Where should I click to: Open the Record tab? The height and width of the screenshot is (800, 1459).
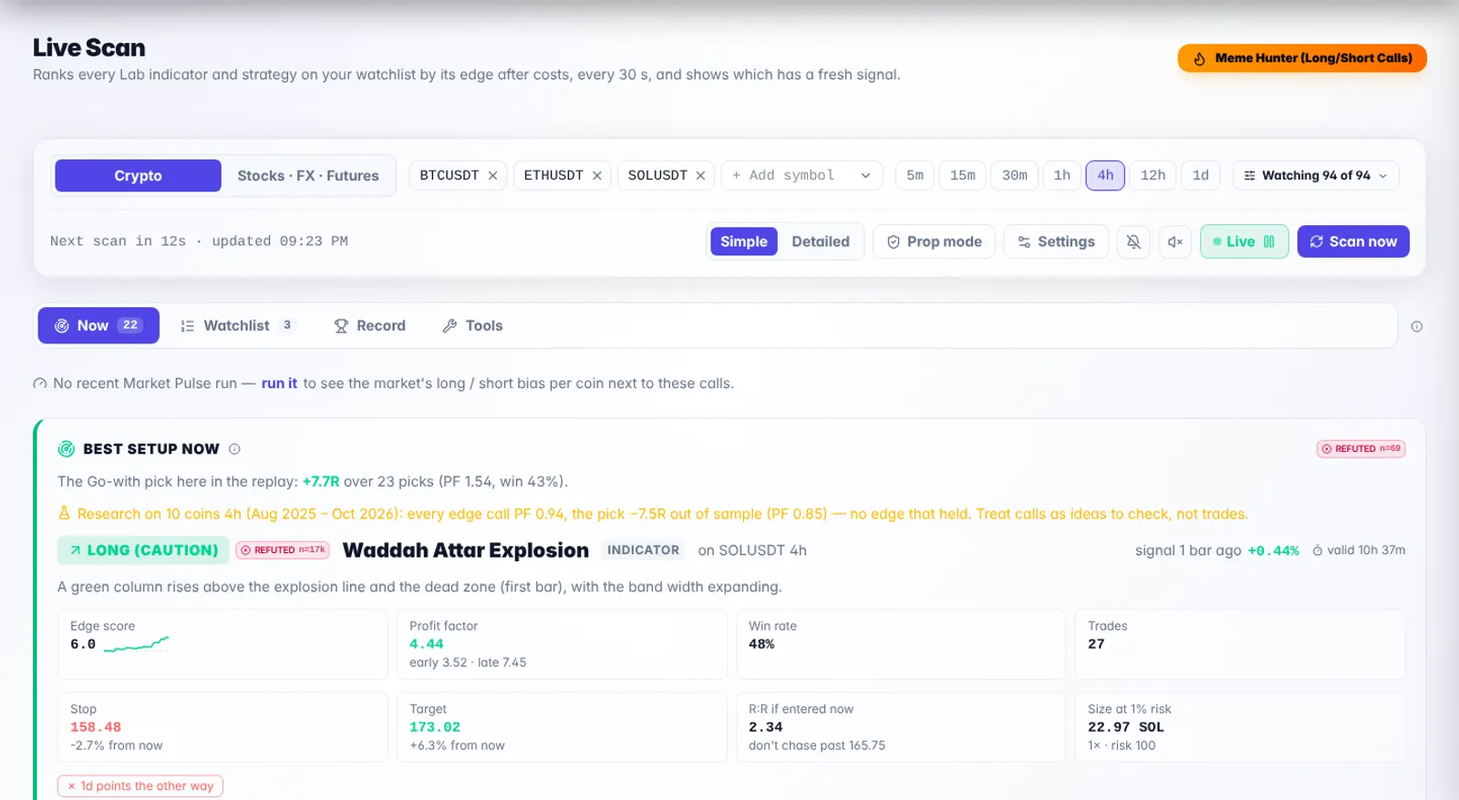pyautogui.click(x=369, y=325)
